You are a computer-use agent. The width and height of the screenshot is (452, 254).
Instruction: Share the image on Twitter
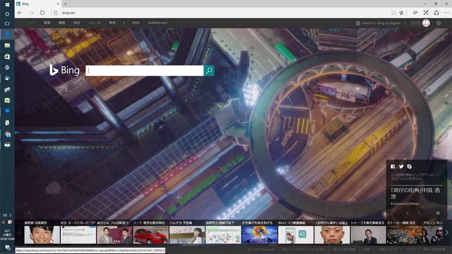pos(401,167)
